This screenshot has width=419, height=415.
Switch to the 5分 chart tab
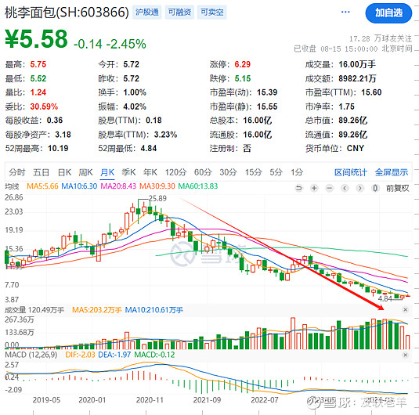click(x=276, y=172)
